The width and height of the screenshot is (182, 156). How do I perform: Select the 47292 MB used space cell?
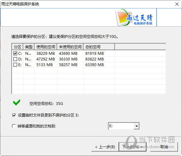click(x=45, y=59)
